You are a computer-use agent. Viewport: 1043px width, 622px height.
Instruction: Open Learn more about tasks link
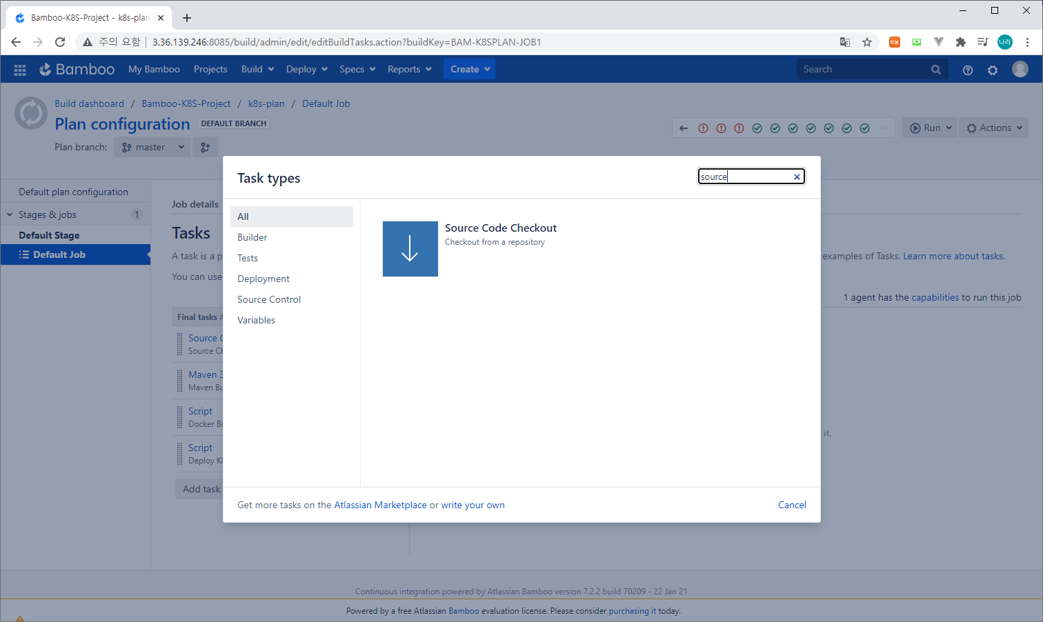pyautogui.click(x=953, y=256)
